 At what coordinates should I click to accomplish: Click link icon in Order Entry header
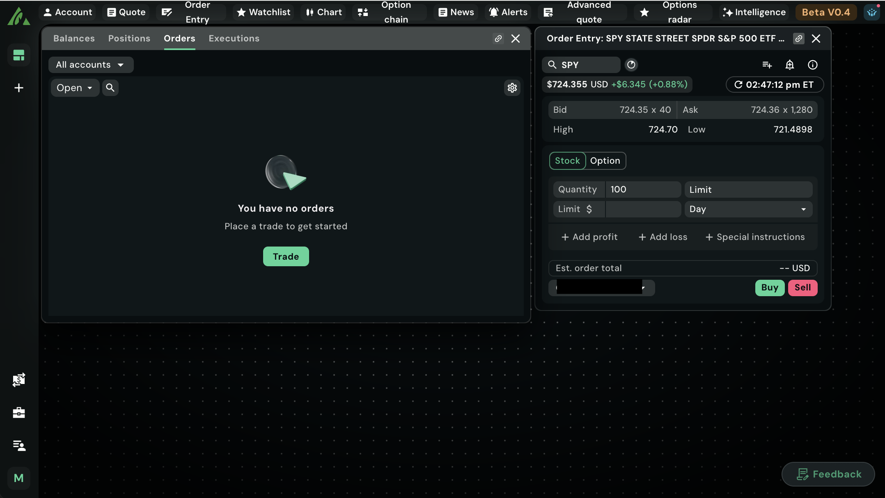click(799, 39)
